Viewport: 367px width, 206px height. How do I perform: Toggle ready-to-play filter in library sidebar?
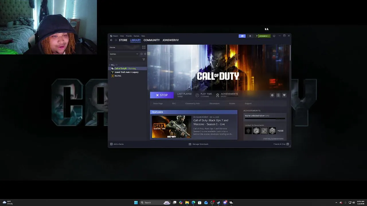(145, 54)
